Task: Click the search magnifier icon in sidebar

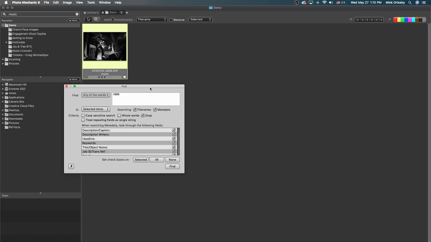Action: [x=4, y=14]
